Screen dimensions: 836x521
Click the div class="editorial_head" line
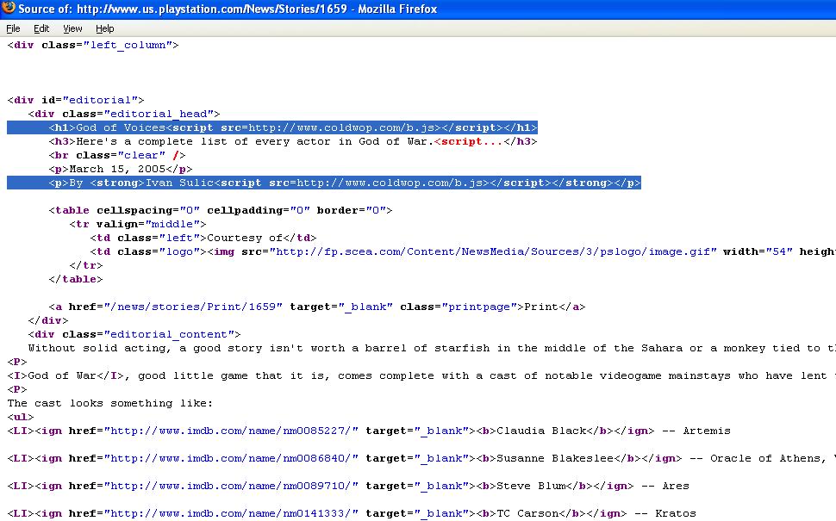tap(124, 114)
